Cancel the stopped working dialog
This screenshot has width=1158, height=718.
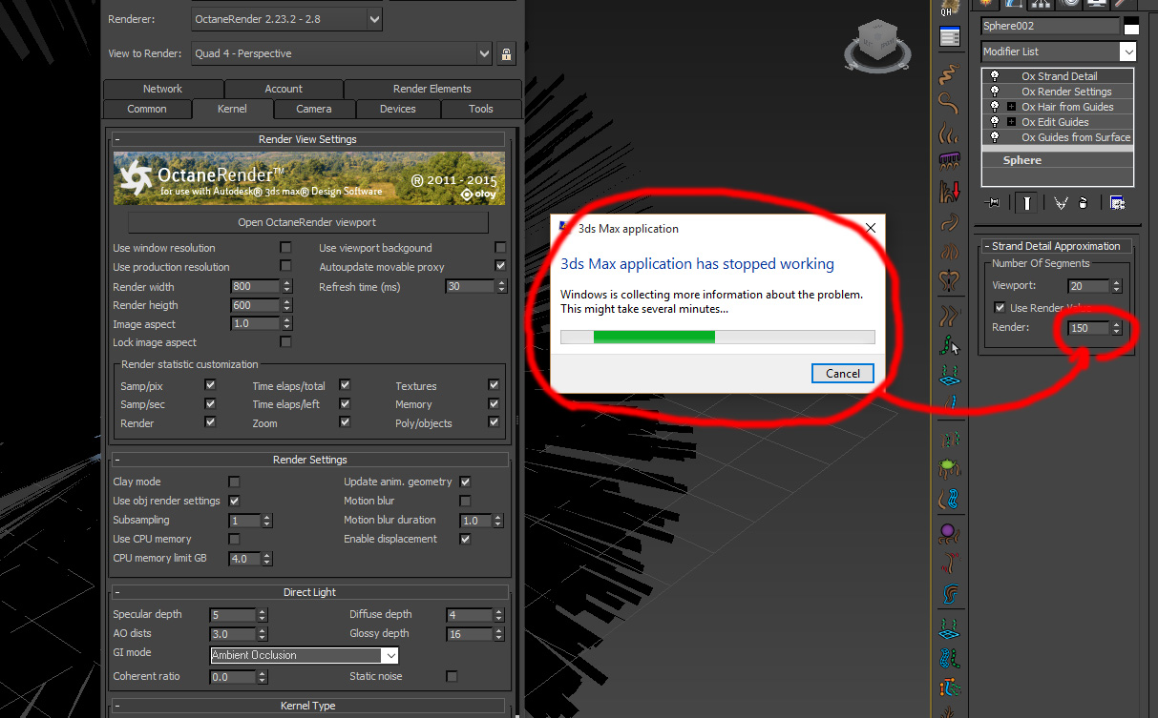(842, 374)
